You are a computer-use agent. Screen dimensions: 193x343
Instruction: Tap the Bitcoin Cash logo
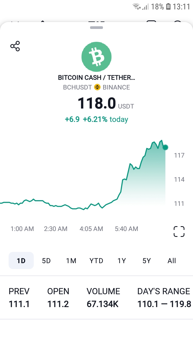pyautogui.click(x=96, y=57)
